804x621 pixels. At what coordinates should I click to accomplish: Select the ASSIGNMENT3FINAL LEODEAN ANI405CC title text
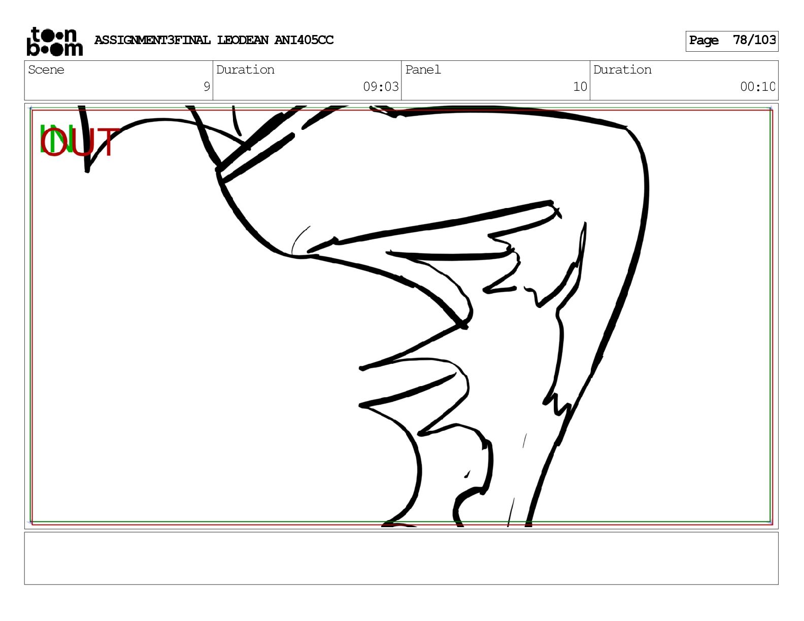(x=214, y=40)
